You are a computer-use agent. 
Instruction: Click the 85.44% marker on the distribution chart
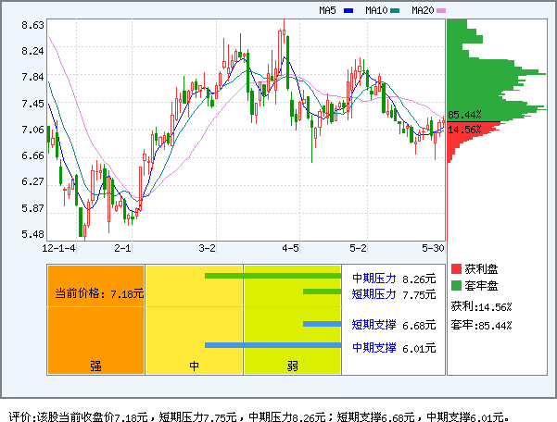[464, 116]
